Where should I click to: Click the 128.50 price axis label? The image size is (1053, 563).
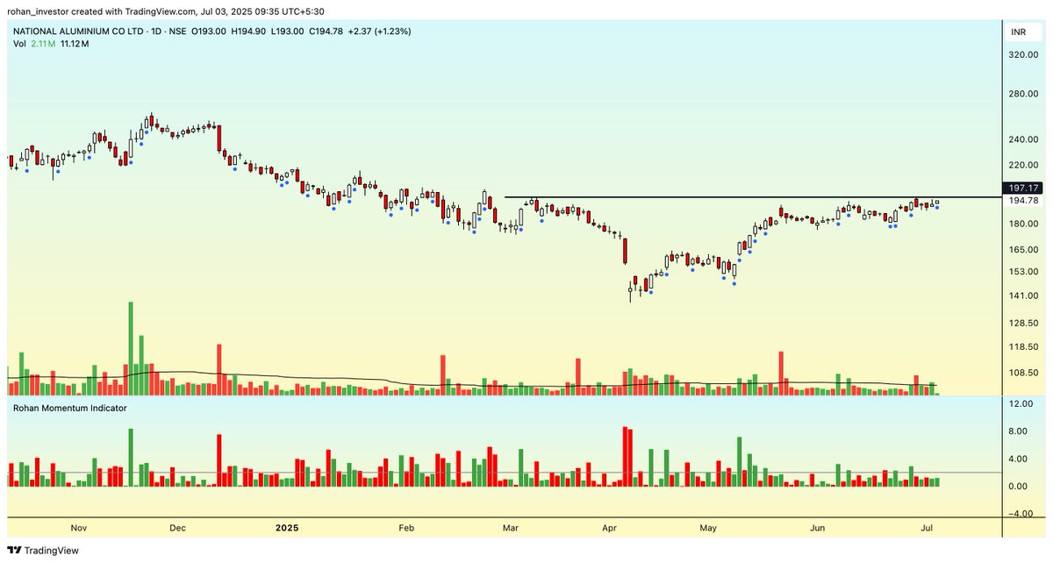pos(1025,324)
